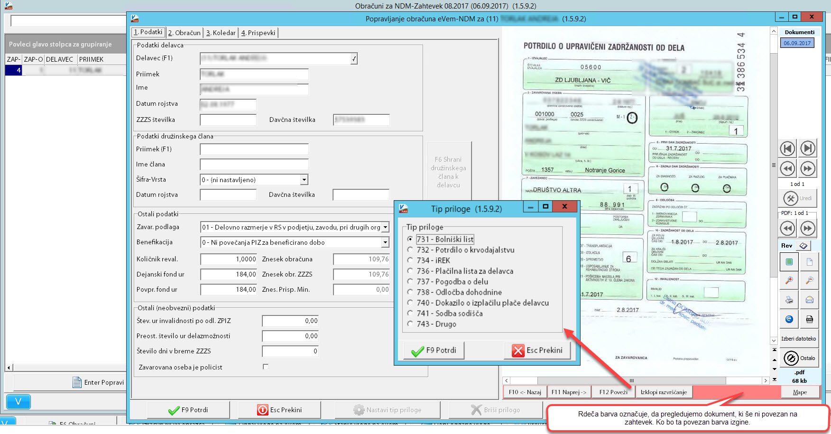Confirm attachment type with F9 Potrdi
Screen dimensions: 831x434
pyautogui.click(x=434, y=351)
